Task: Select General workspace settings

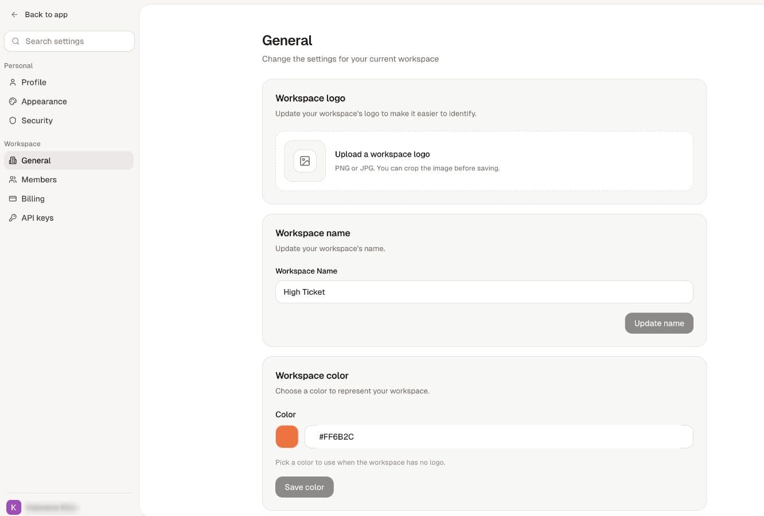Action: 69,161
